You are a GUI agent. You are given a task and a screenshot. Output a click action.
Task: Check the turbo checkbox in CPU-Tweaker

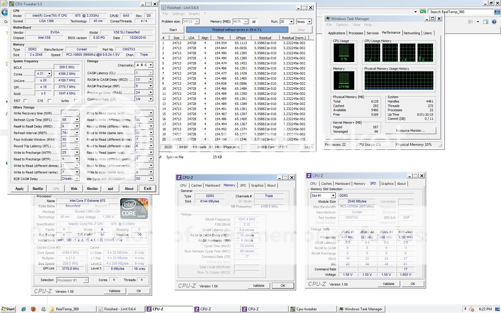pos(75,101)
